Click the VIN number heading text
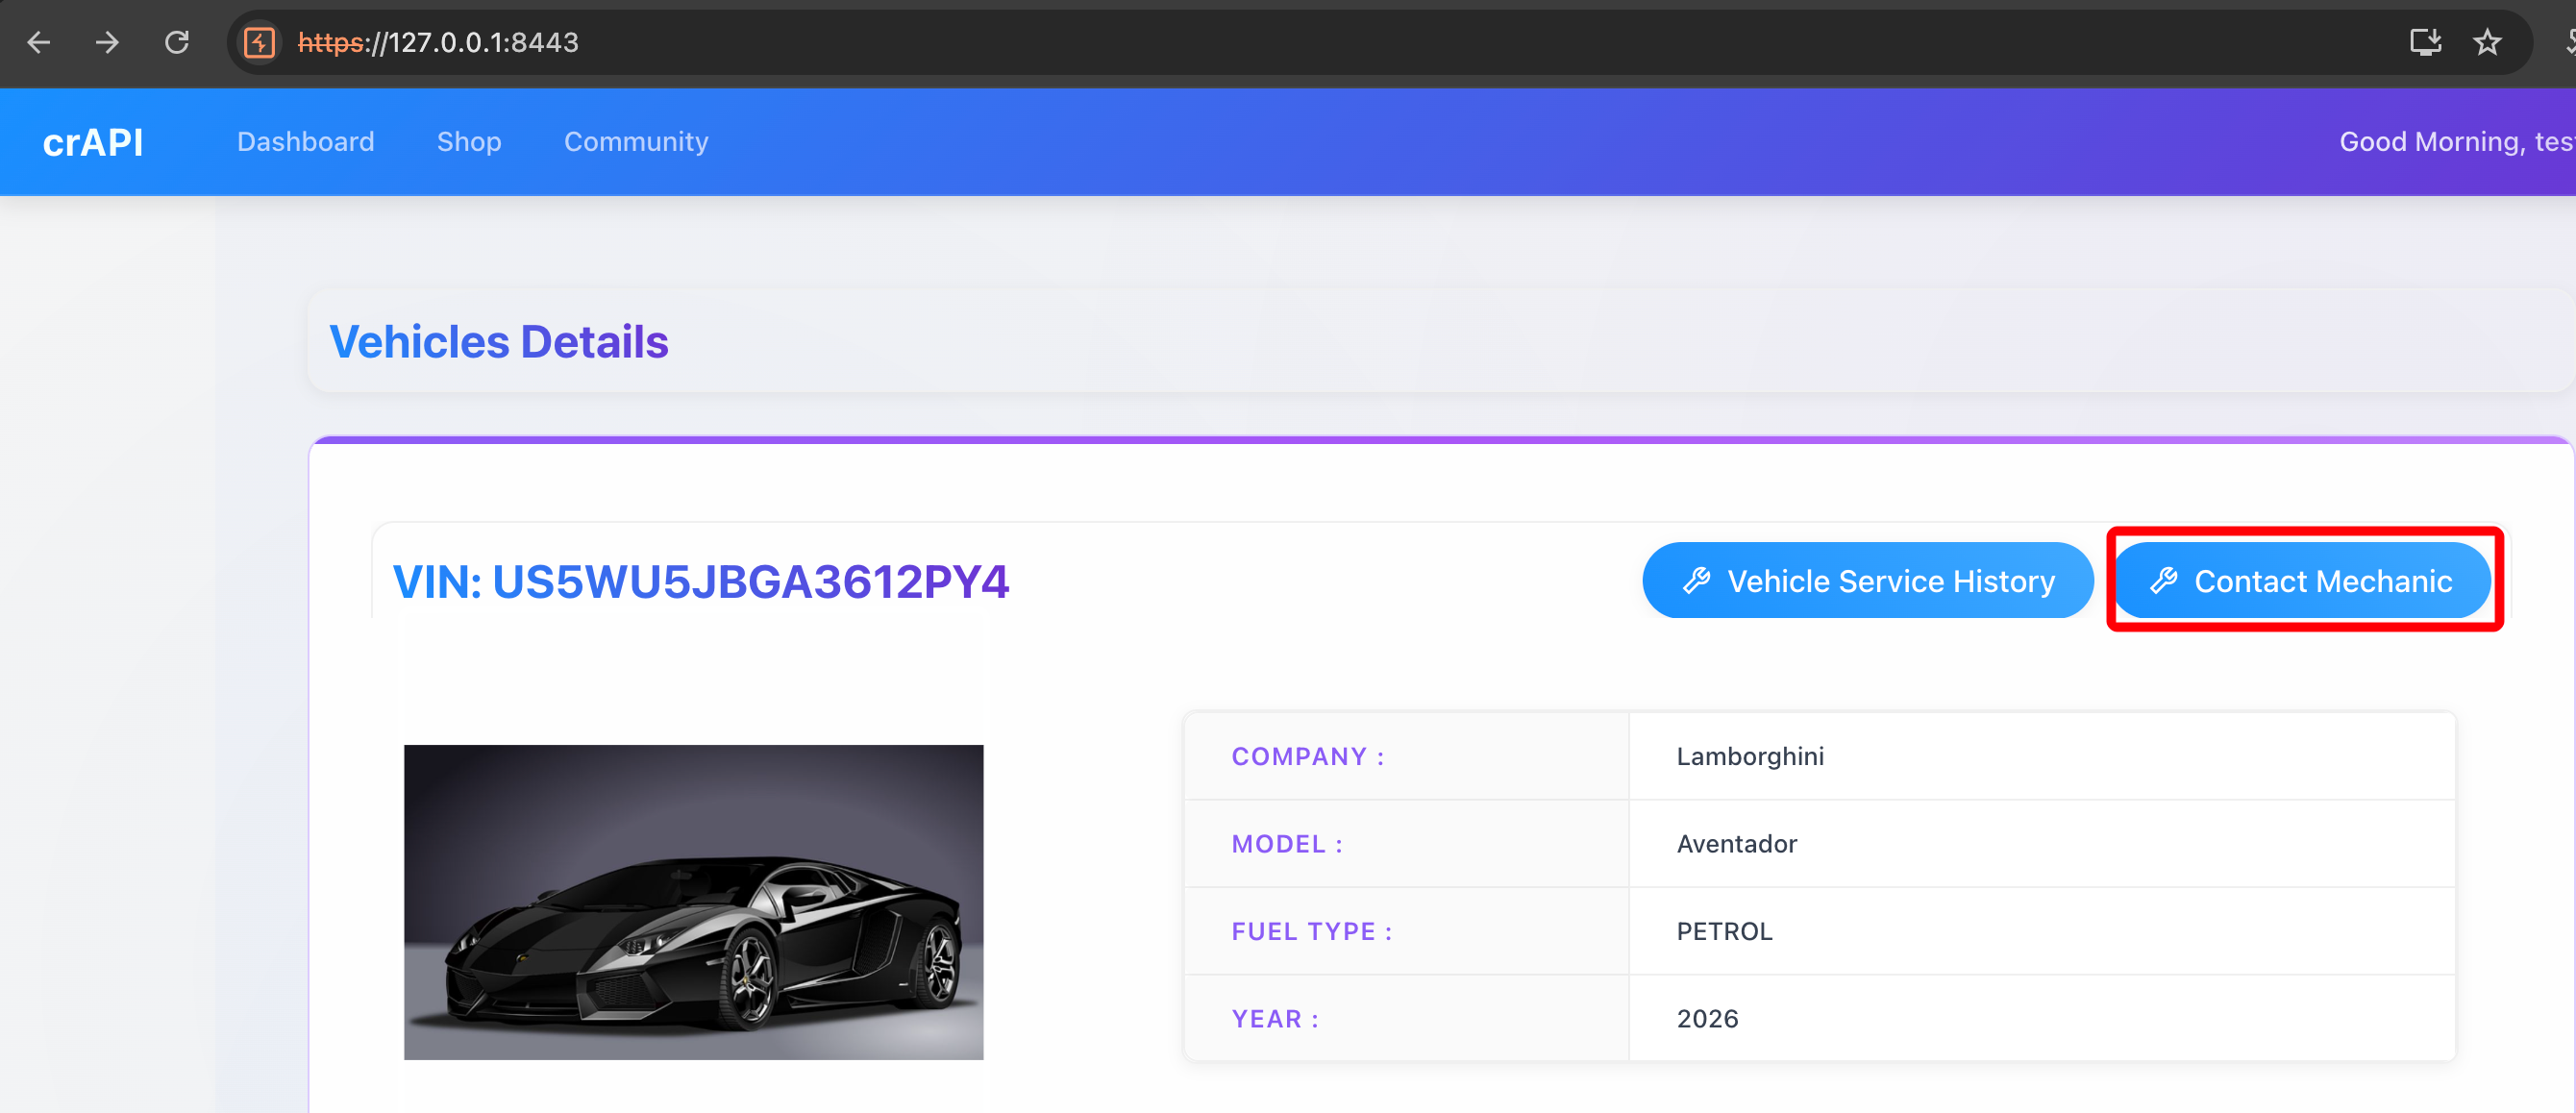The width and height of the screenshot is (2576, 1113). pos(700,581)
